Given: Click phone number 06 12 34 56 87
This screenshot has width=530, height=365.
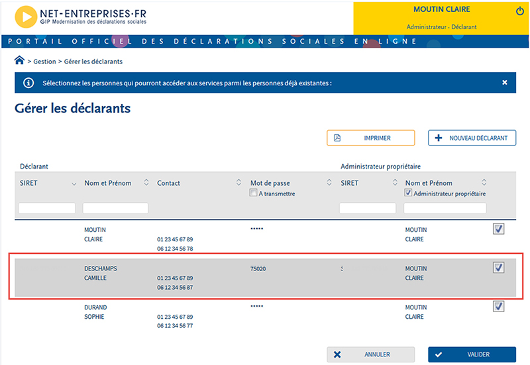Looking at the screenshot, I should click(x=175, y=288).
